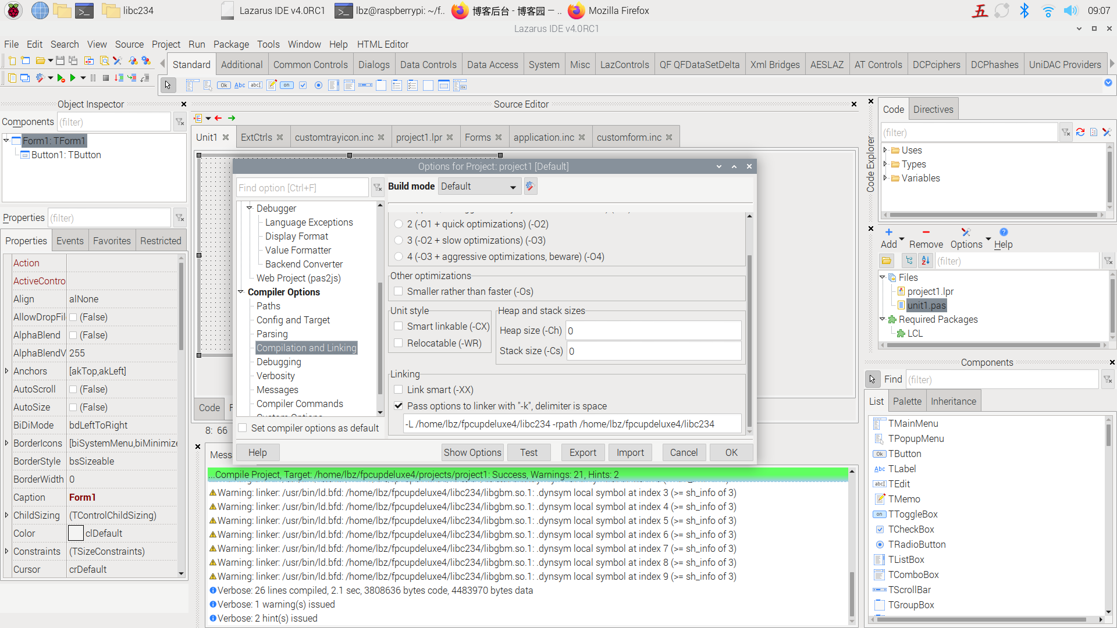The image size is (1117, 628).
Task: Open the Build mode Default dropdown
Action: [478, 187]
